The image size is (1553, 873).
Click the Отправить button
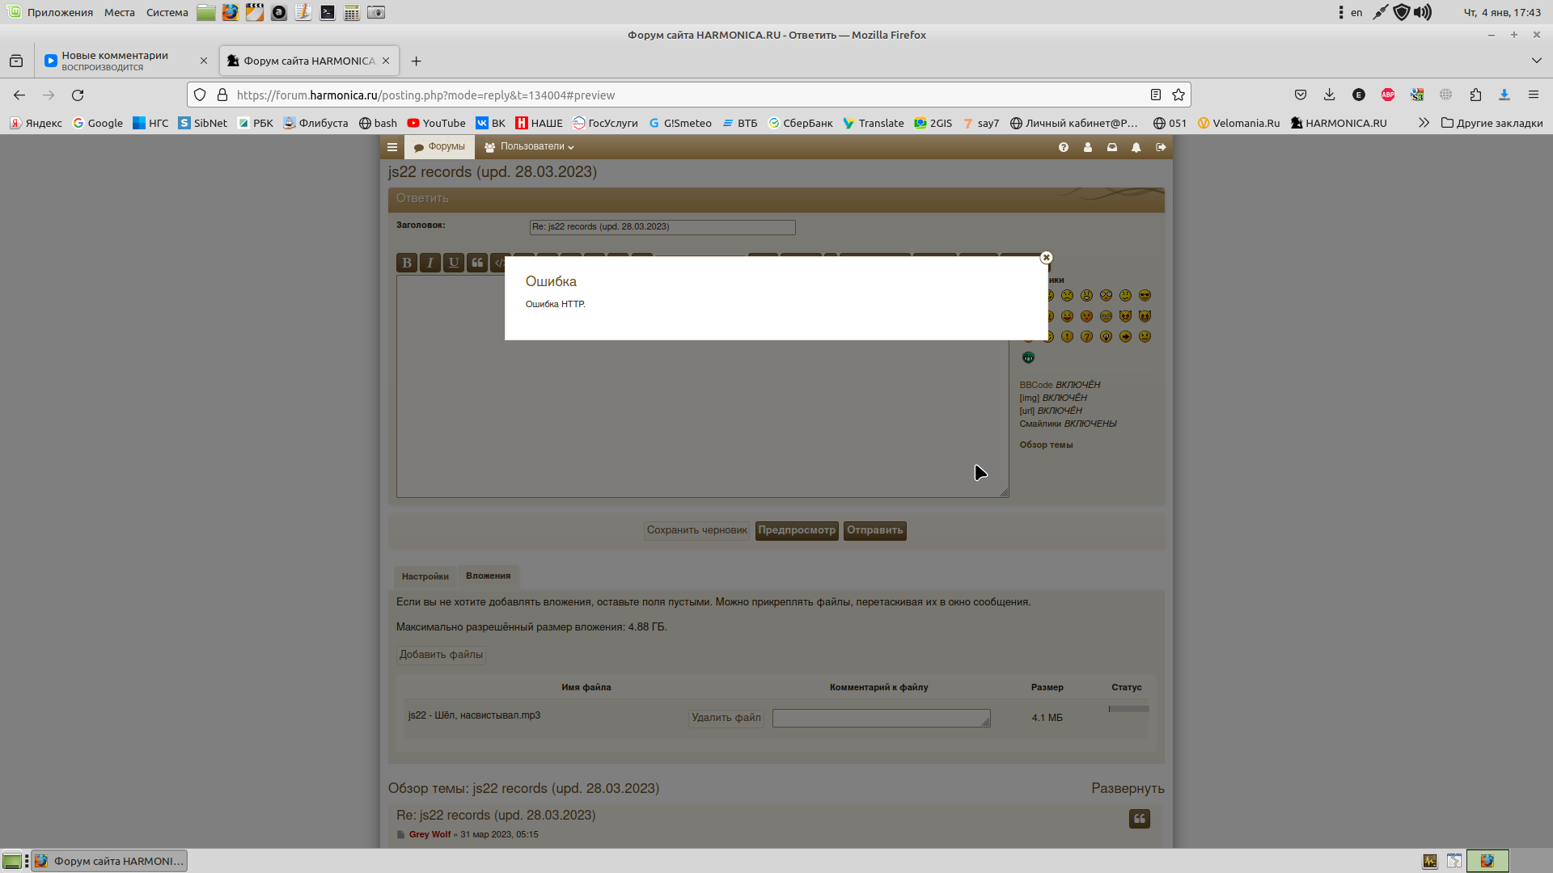tap(874, 530)
